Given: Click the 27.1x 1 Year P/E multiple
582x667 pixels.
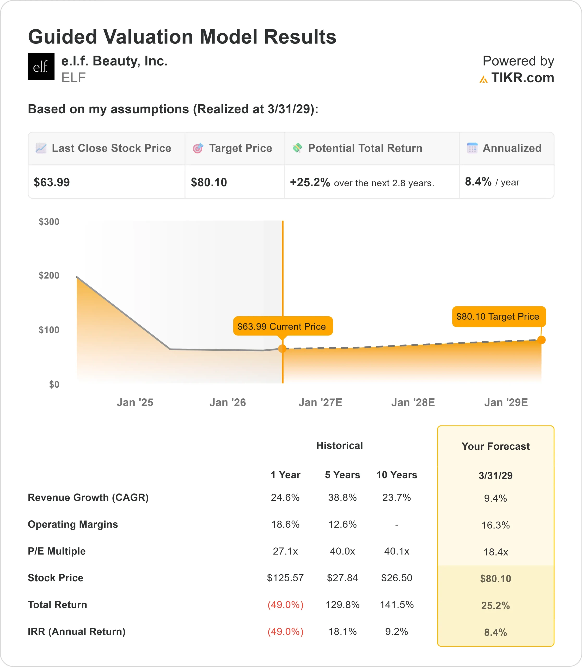Looking at the screenshot, I should pos(285,551).
